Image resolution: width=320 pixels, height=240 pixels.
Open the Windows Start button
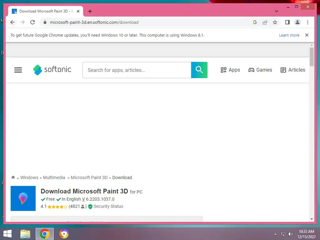point(7,234)
